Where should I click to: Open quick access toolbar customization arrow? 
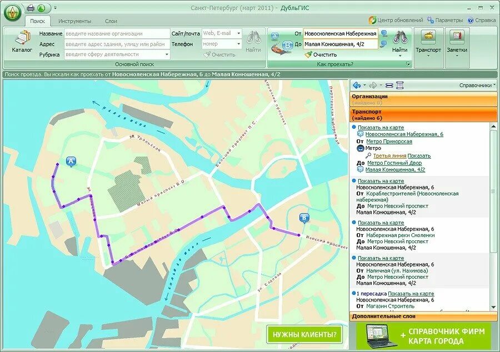pyautogui.click(x=55, y=8)
